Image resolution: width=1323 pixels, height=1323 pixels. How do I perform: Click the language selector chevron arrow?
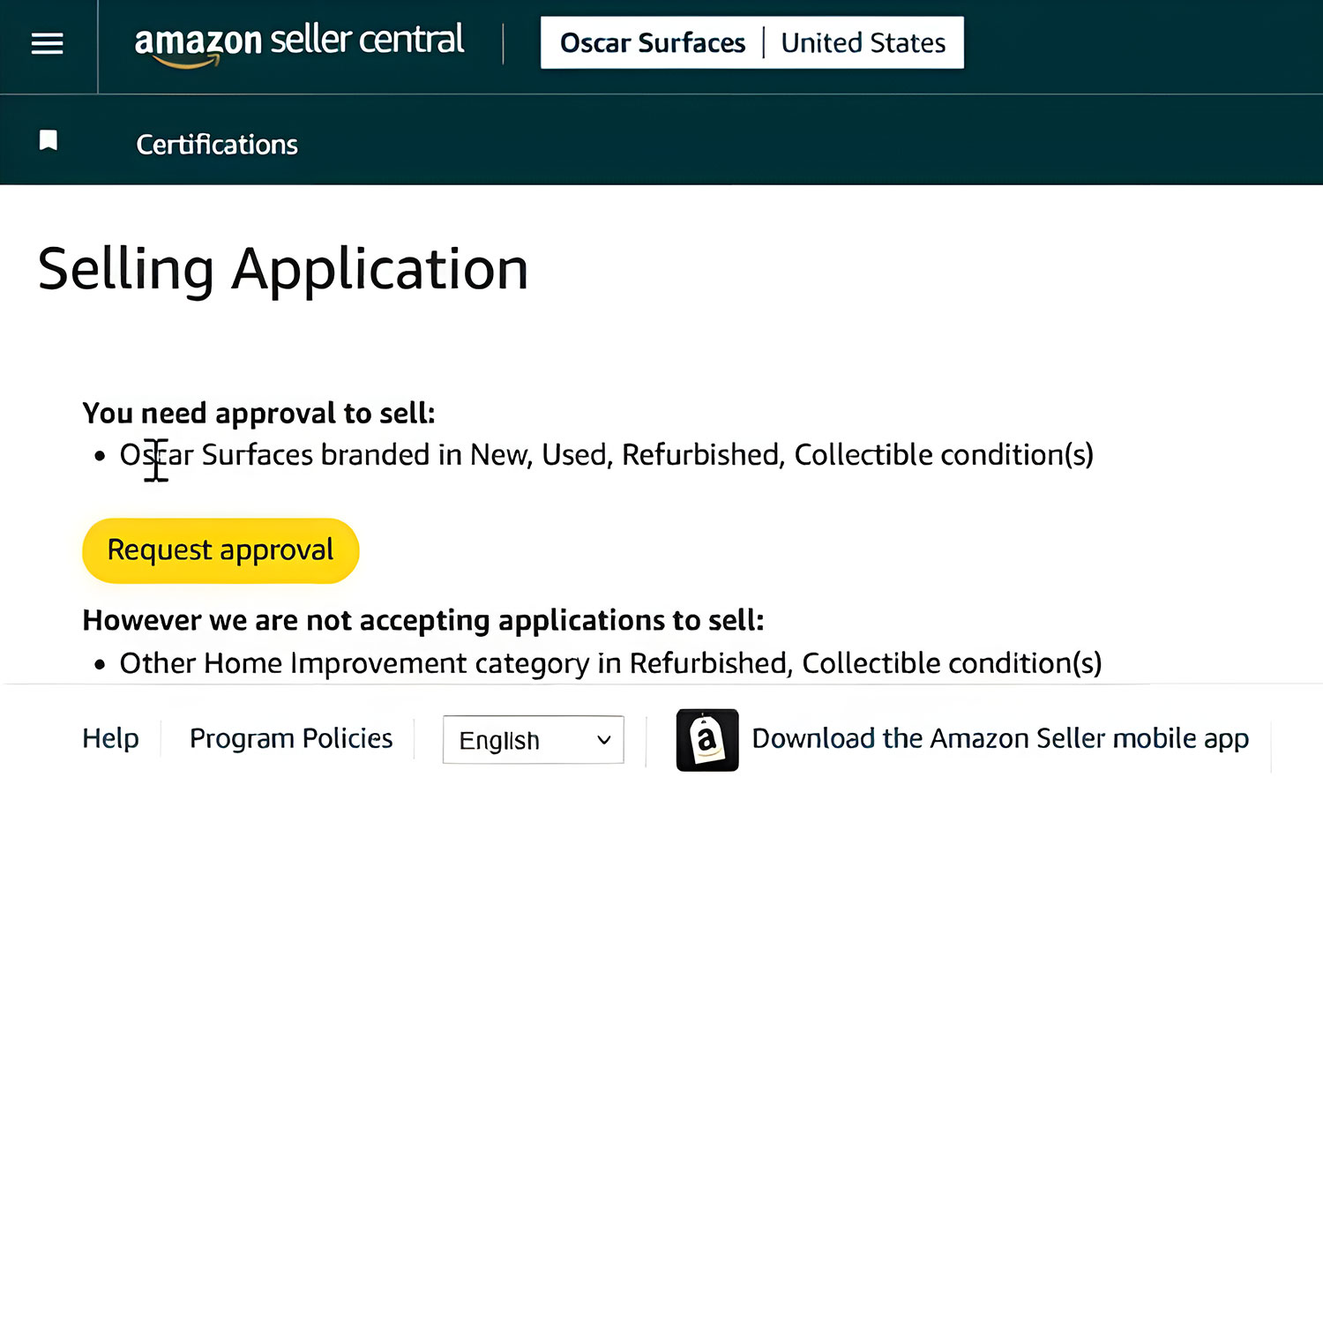click(x=602, y=741)
